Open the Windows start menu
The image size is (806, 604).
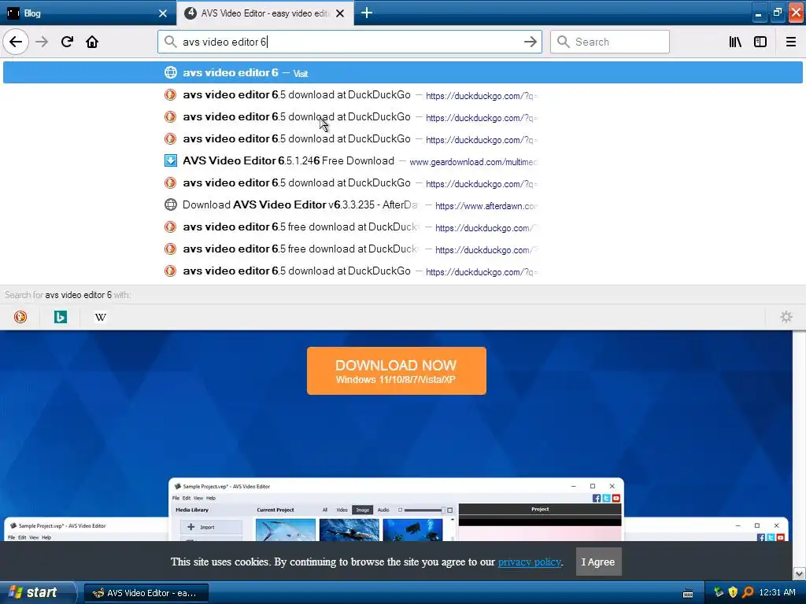(x=36, y=592)
